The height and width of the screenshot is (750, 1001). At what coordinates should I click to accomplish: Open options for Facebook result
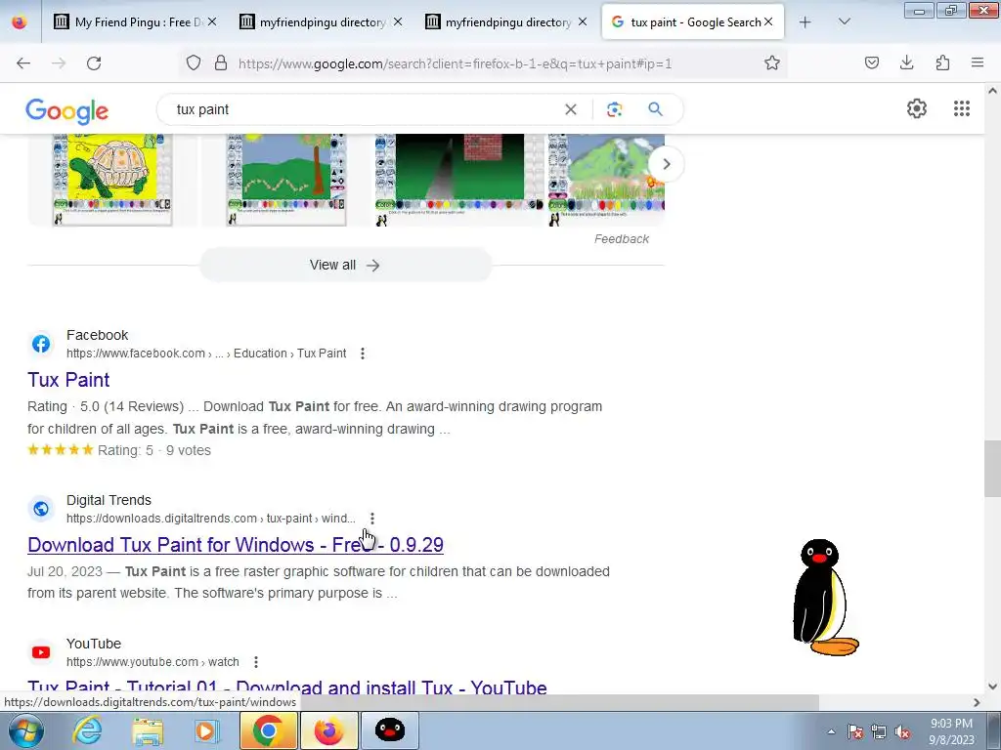pyautogui.click(x=363, y=354)
